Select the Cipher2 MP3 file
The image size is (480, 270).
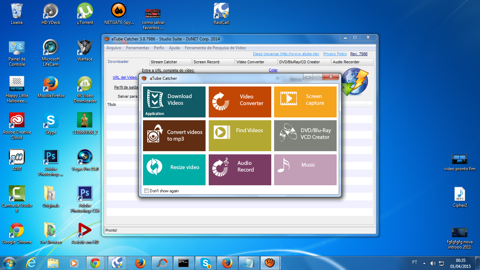[460, 197]
